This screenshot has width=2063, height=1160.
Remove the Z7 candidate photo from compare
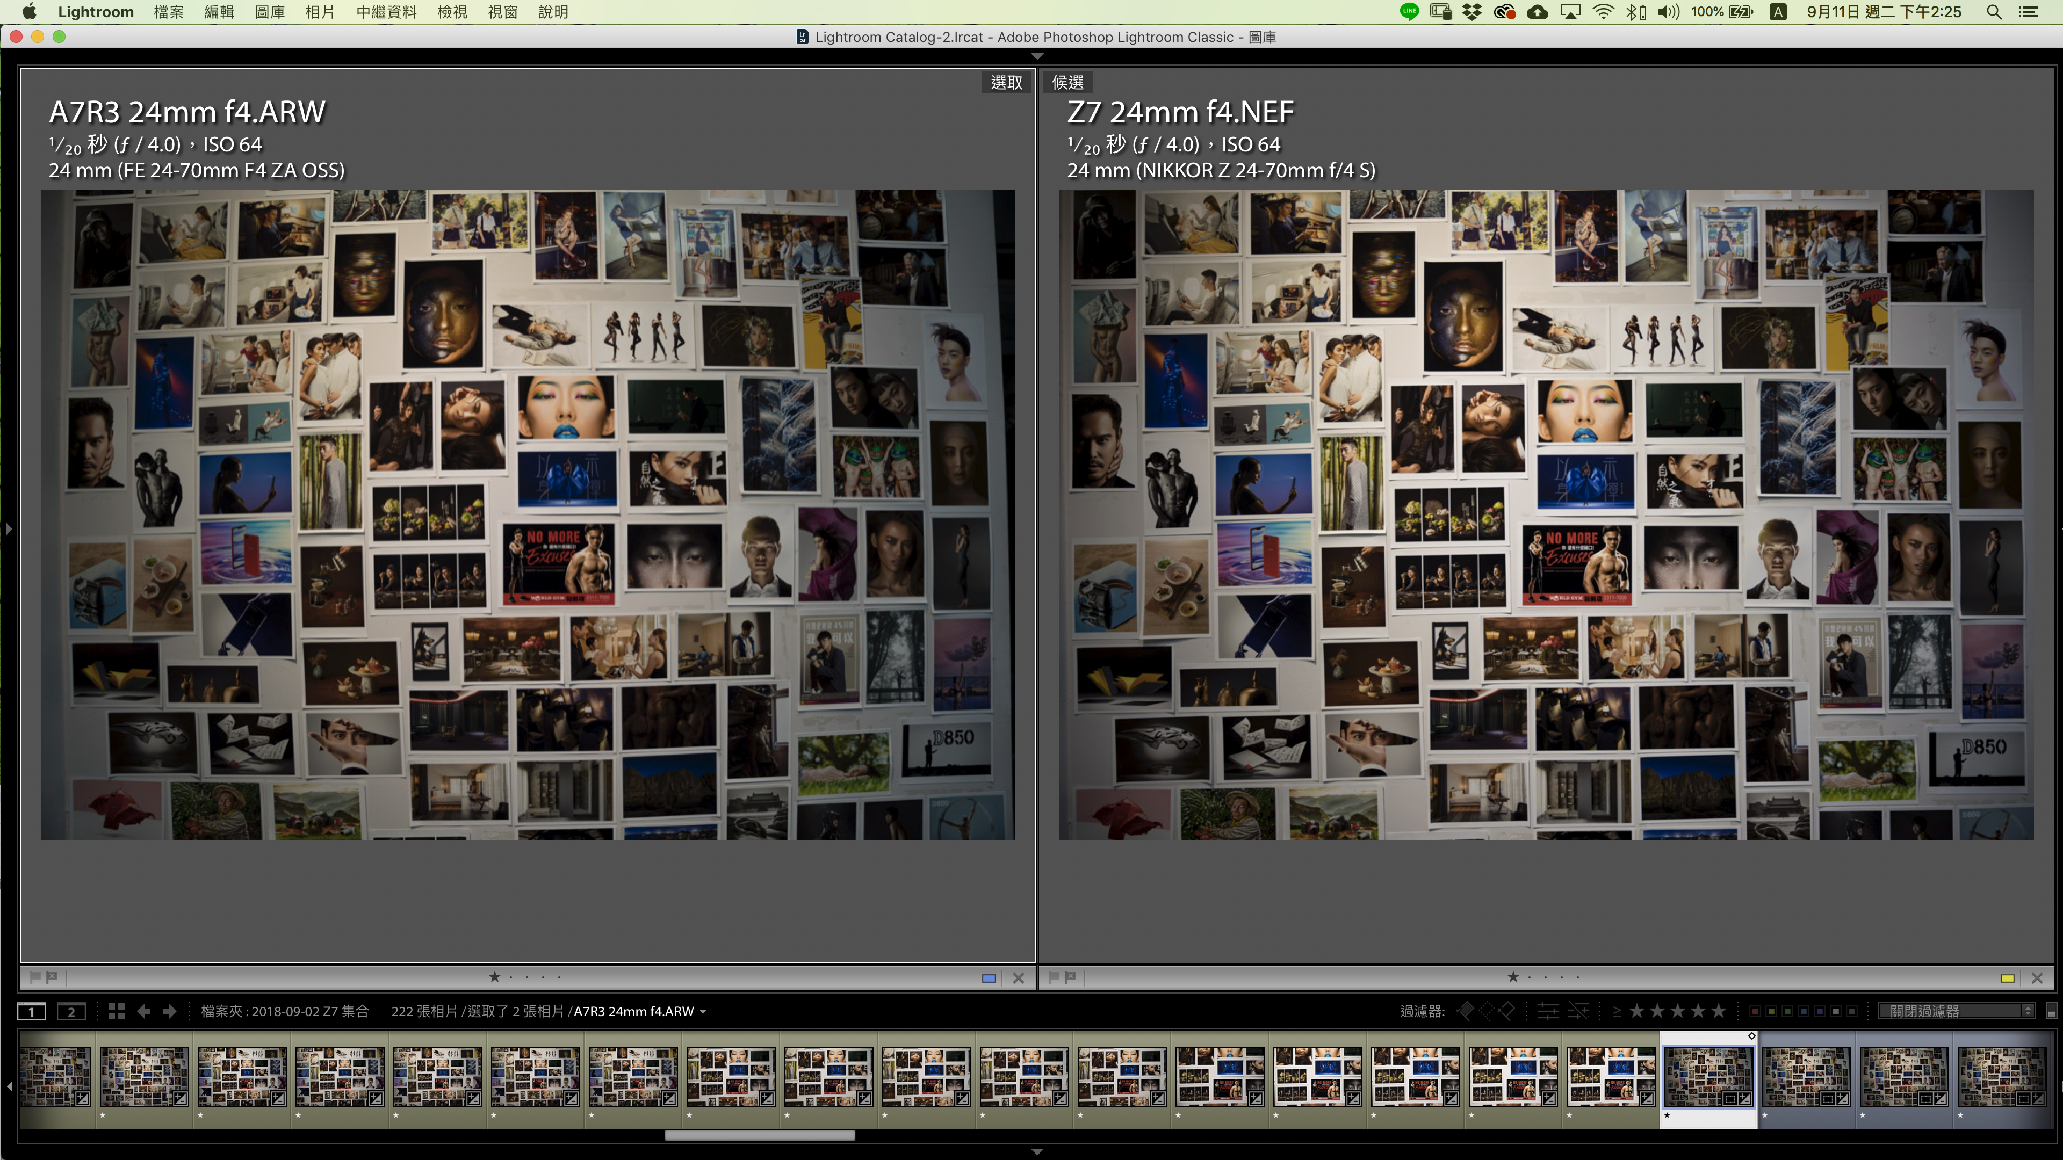point(2037,977)
